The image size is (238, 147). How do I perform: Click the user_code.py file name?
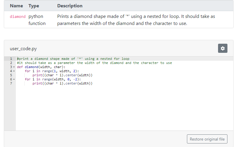tap(23, 48)
